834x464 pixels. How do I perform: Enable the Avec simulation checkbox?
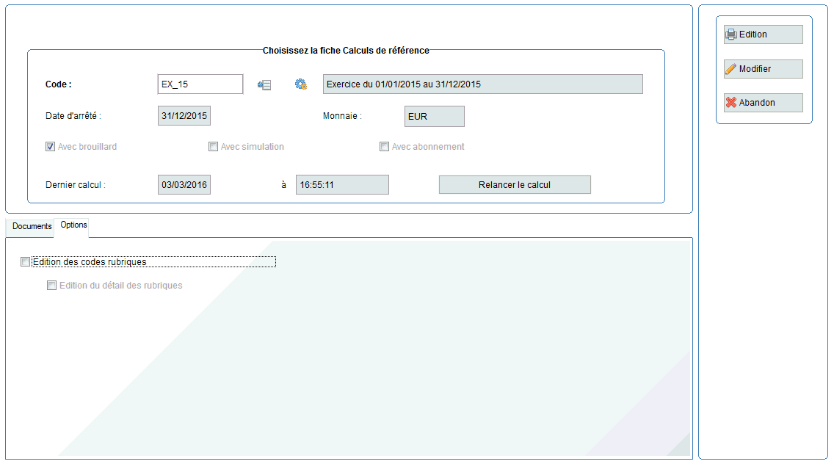coord(214,147)
